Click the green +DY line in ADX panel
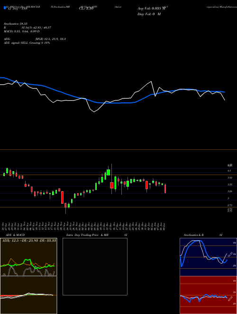This screenshot has width=237, height=314. click(x=27, y=261)
